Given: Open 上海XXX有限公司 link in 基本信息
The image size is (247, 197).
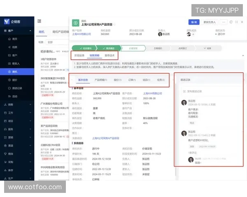Looking at the screenshot, I should 152,93.
